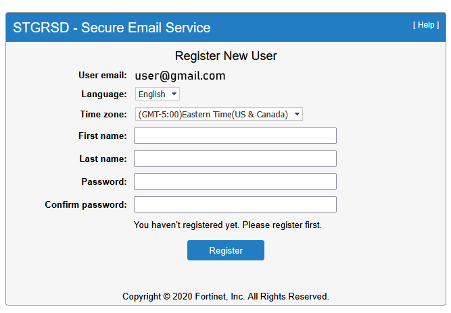Click the Help link in header
This screenshot has width=451, height=313.
click(425, 25)
